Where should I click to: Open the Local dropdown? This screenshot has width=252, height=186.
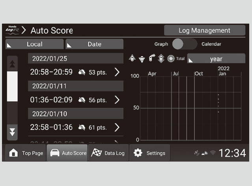coord(34,44)
